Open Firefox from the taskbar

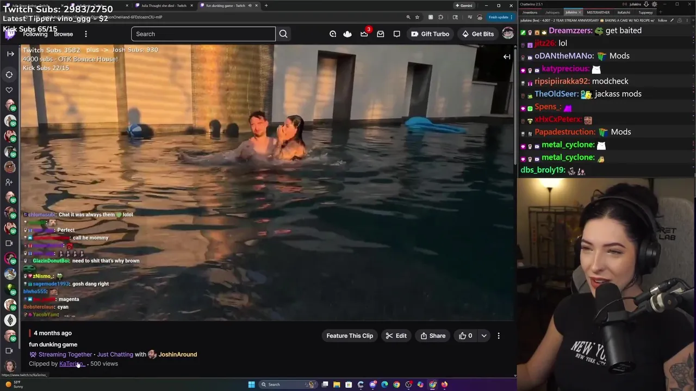coord(444,384)
